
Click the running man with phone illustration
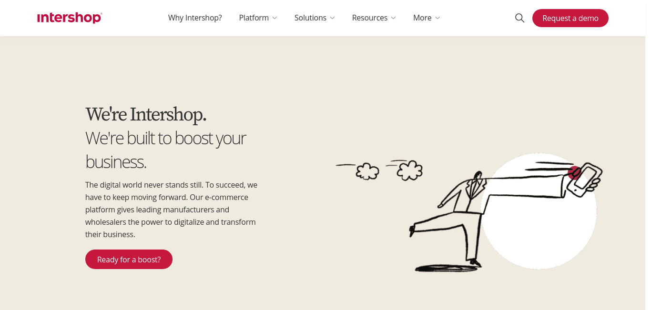click(469, 212)
